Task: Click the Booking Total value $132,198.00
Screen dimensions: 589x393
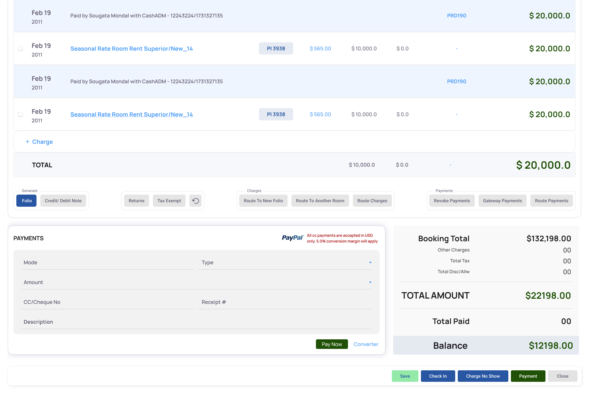Action: click(x=549, y=238)
